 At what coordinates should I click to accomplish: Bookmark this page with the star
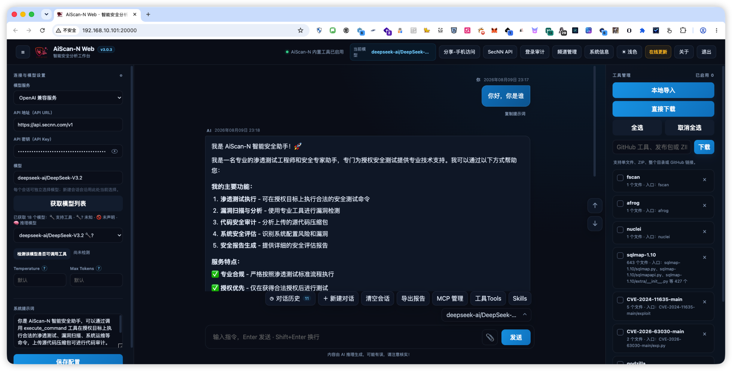click(301, 30)
